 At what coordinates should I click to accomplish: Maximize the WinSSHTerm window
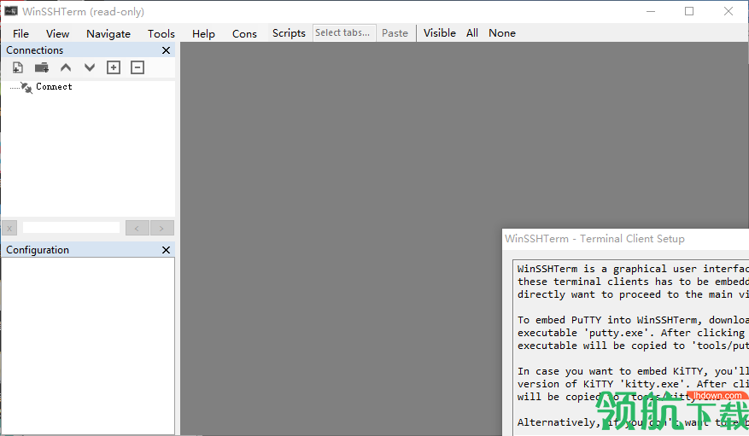click(689, 11)
